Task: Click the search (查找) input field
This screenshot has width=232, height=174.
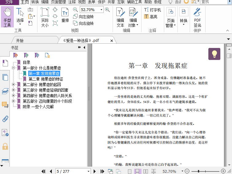Action: [214, 2]
